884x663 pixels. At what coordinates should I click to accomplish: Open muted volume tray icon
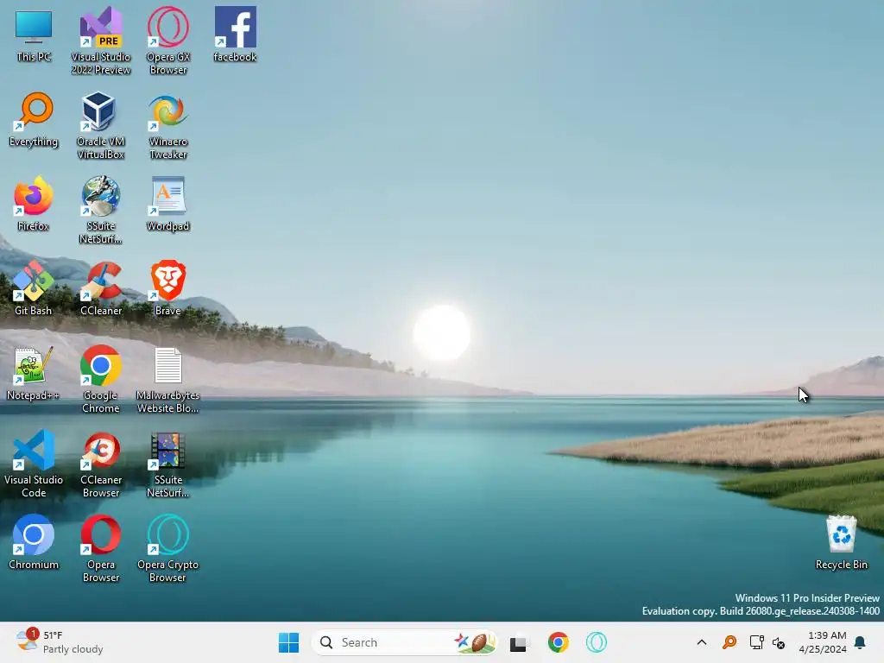[x=779, y=642]
